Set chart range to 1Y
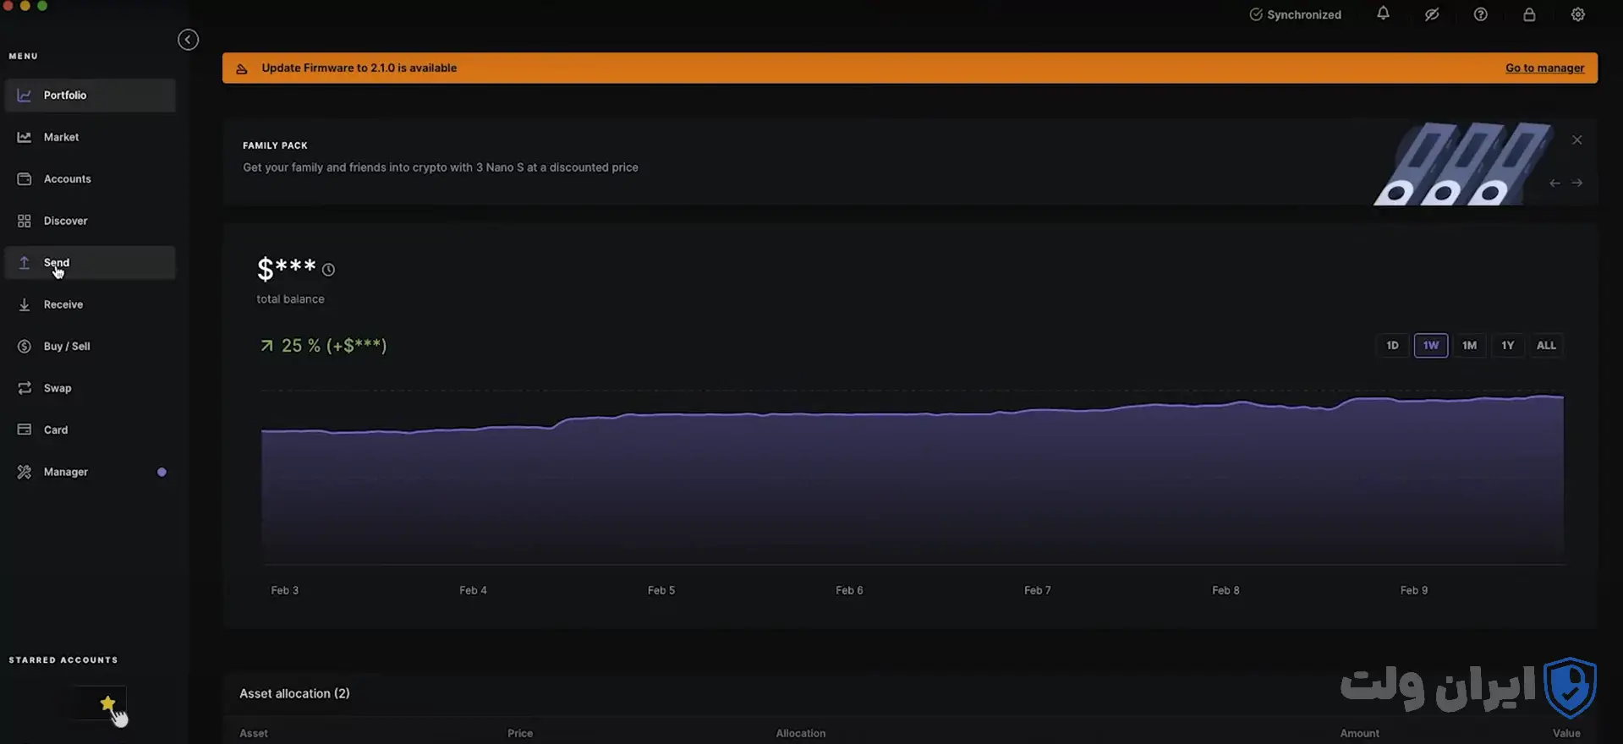Image resolution: width=1623 pixels, height=744 pixels. (x=1507, y=345)
